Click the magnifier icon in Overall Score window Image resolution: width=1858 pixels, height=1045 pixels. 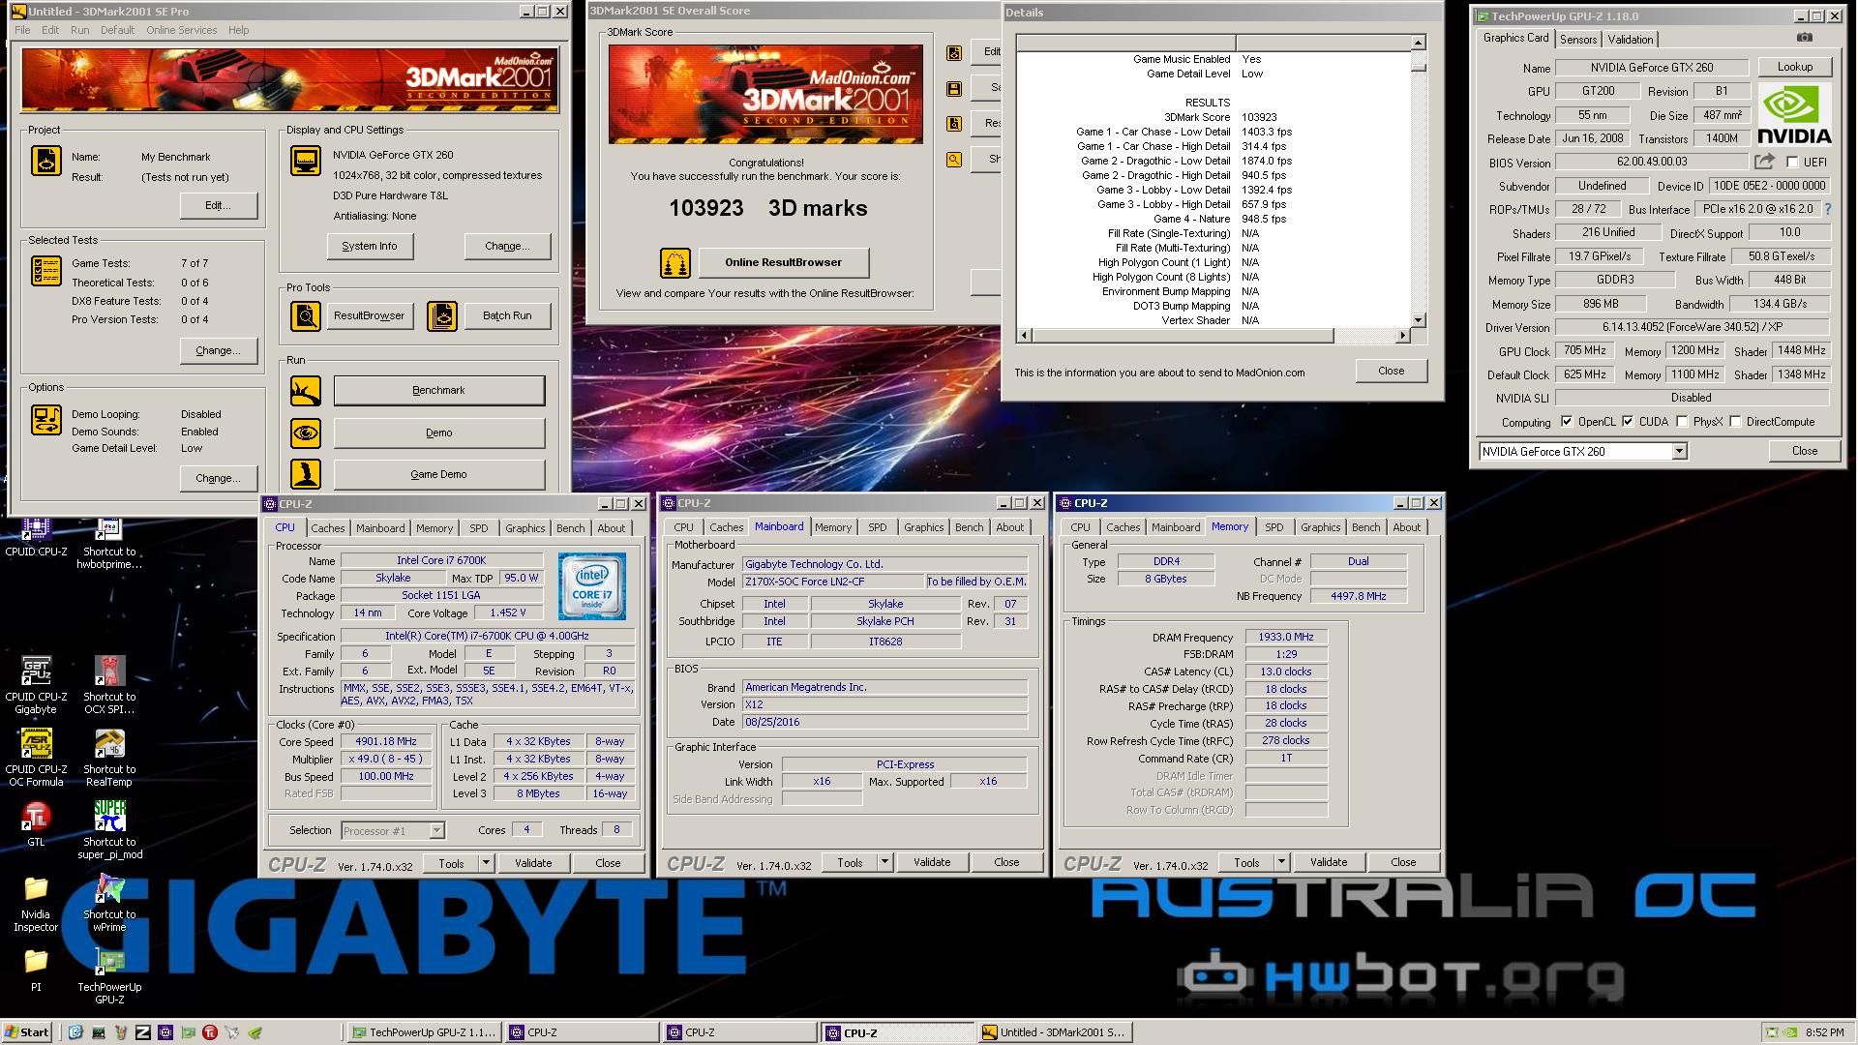click(954, 160)
